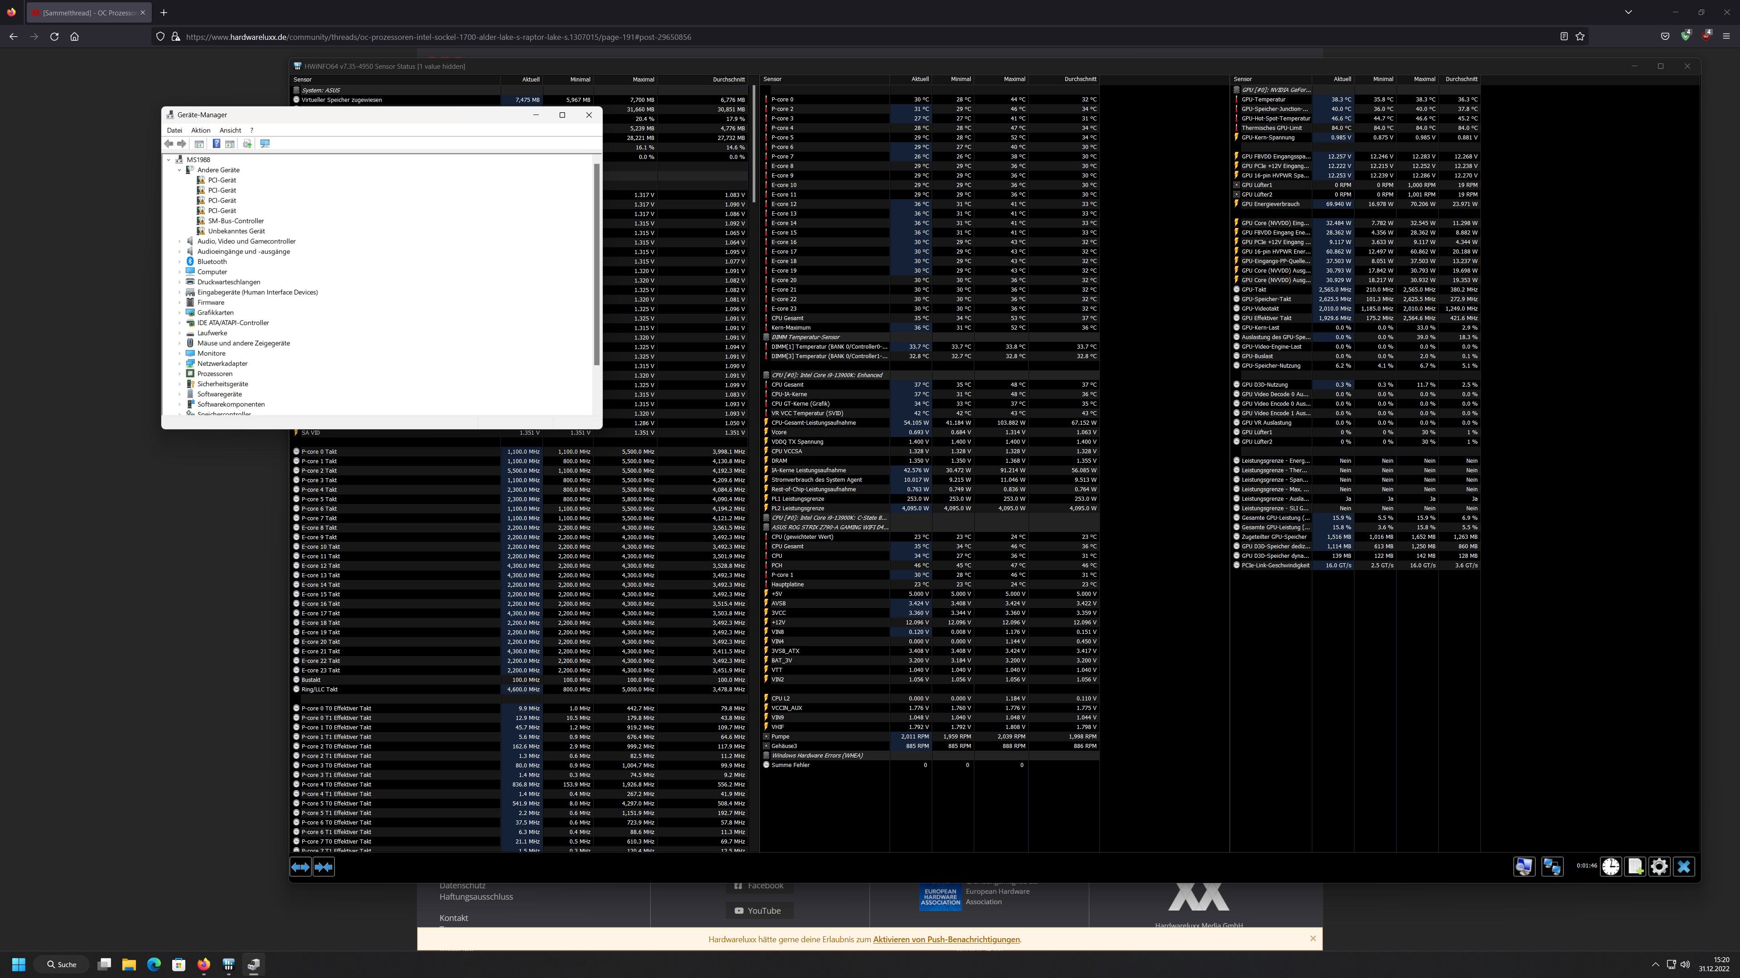This screenshot has width=1740, height=978.
Task: Open File Explorer from the taskbar
Action: [129, 964]
